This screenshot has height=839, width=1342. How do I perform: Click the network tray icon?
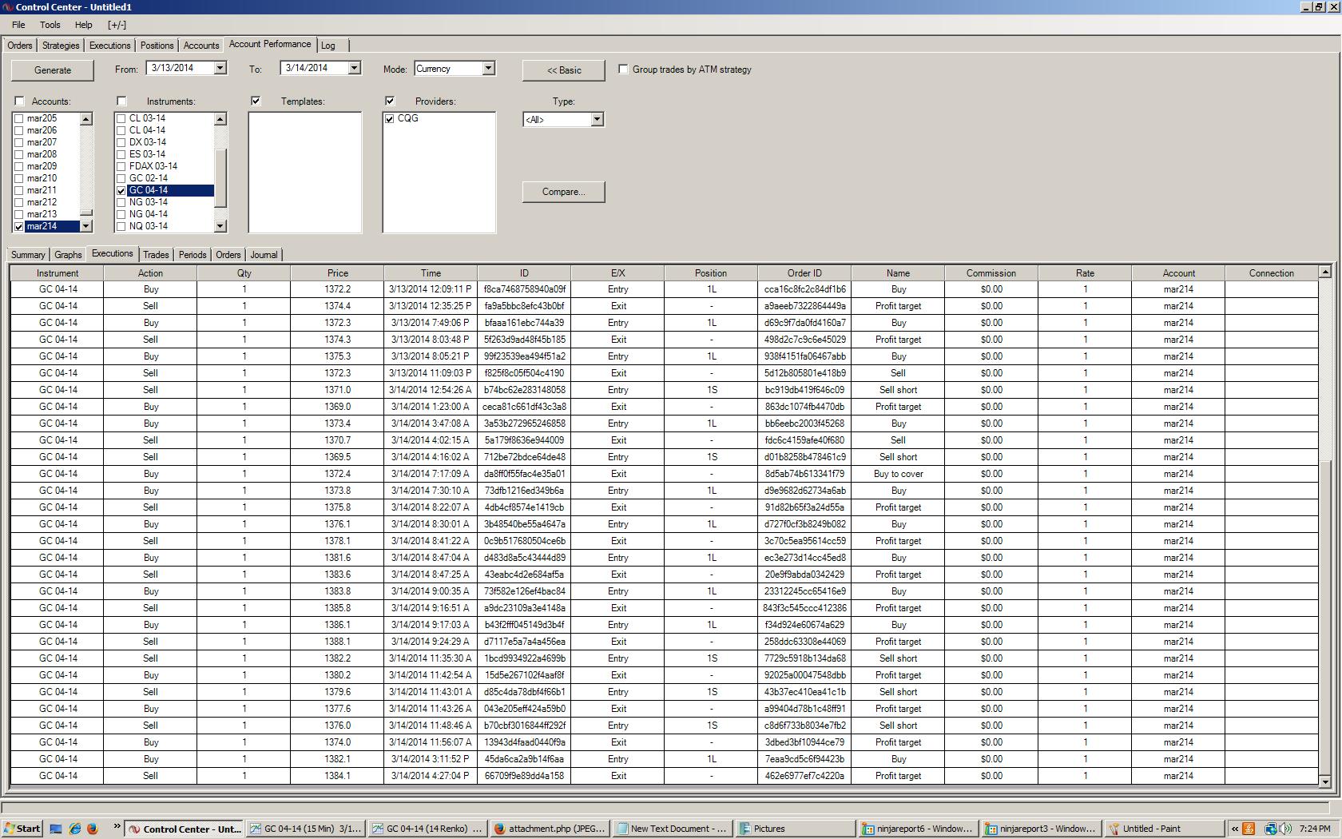coord(1272,829)
